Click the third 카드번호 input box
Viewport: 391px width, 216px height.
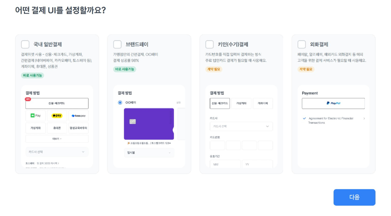(x=249, y=145)
